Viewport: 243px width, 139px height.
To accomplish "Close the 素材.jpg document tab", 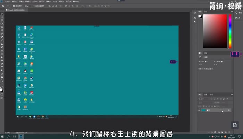I will pyautogui.click(x=26, y=10).
